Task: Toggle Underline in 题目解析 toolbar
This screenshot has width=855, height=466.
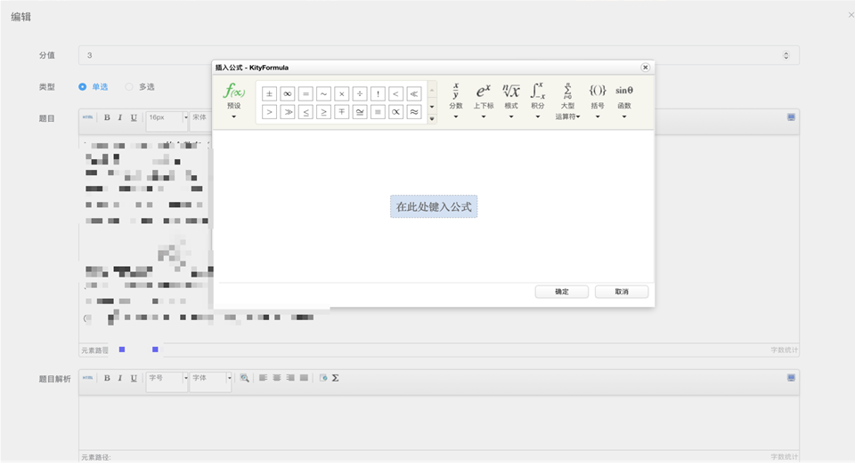Action: [x=134, y=378]
